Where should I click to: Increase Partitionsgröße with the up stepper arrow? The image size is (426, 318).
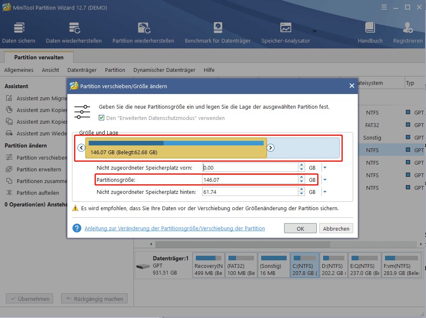tap(301, 178)
